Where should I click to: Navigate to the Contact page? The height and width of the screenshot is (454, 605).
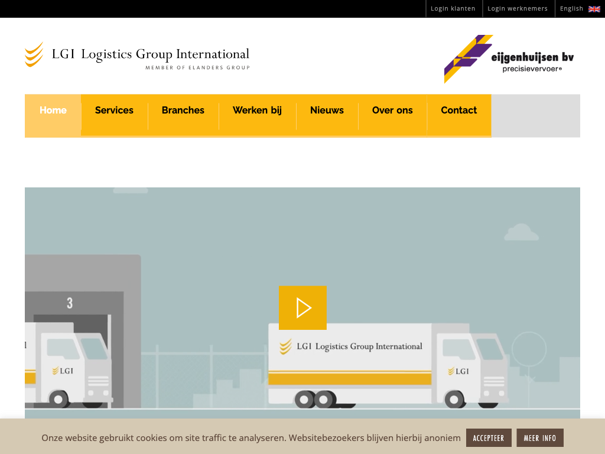point(458,111)
